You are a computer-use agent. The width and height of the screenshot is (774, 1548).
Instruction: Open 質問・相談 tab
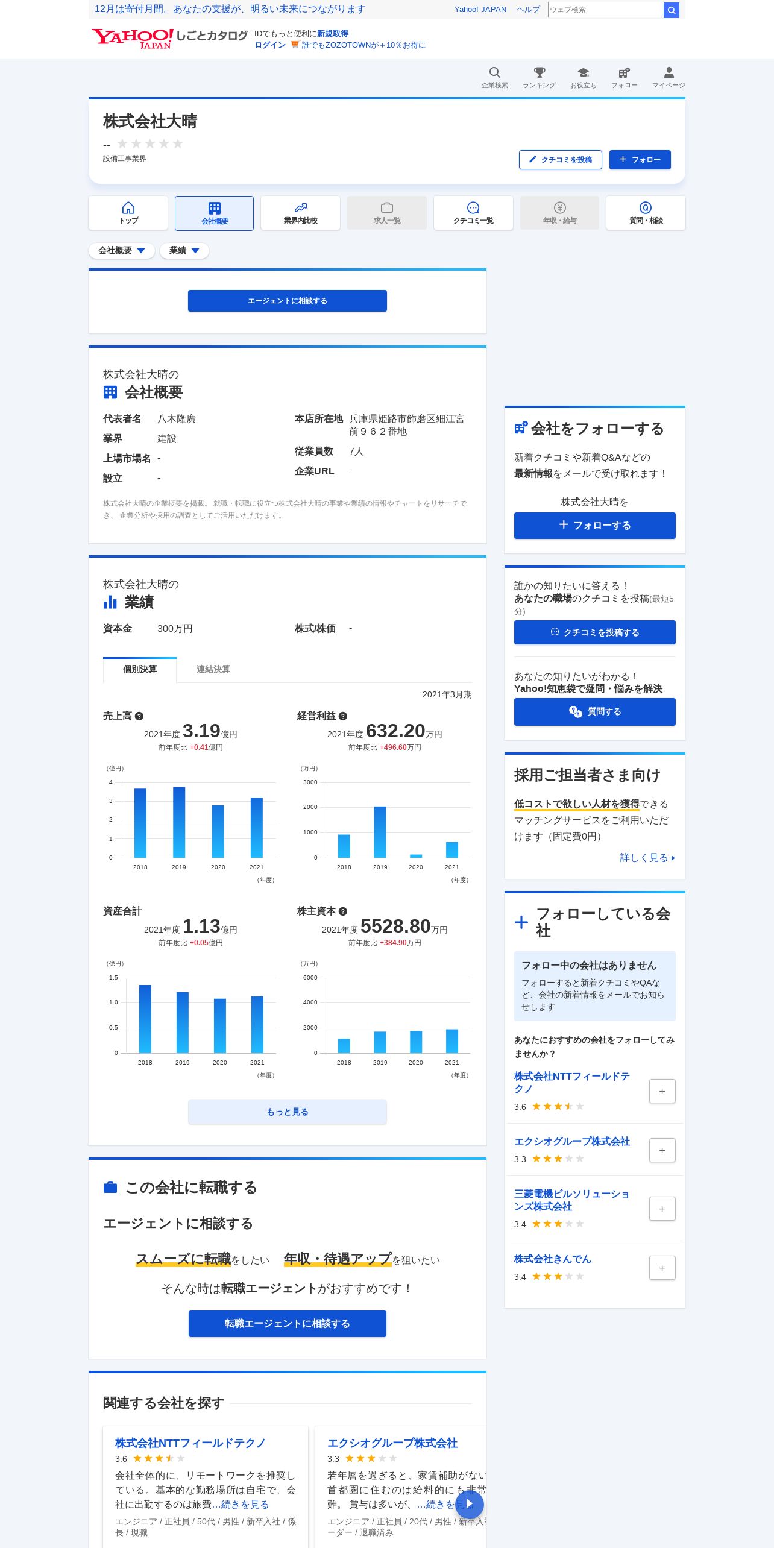tap(646, 213)
